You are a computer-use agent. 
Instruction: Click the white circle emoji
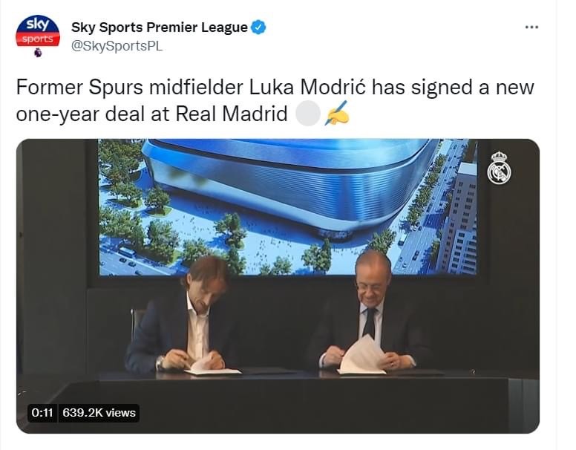point(308,113)
